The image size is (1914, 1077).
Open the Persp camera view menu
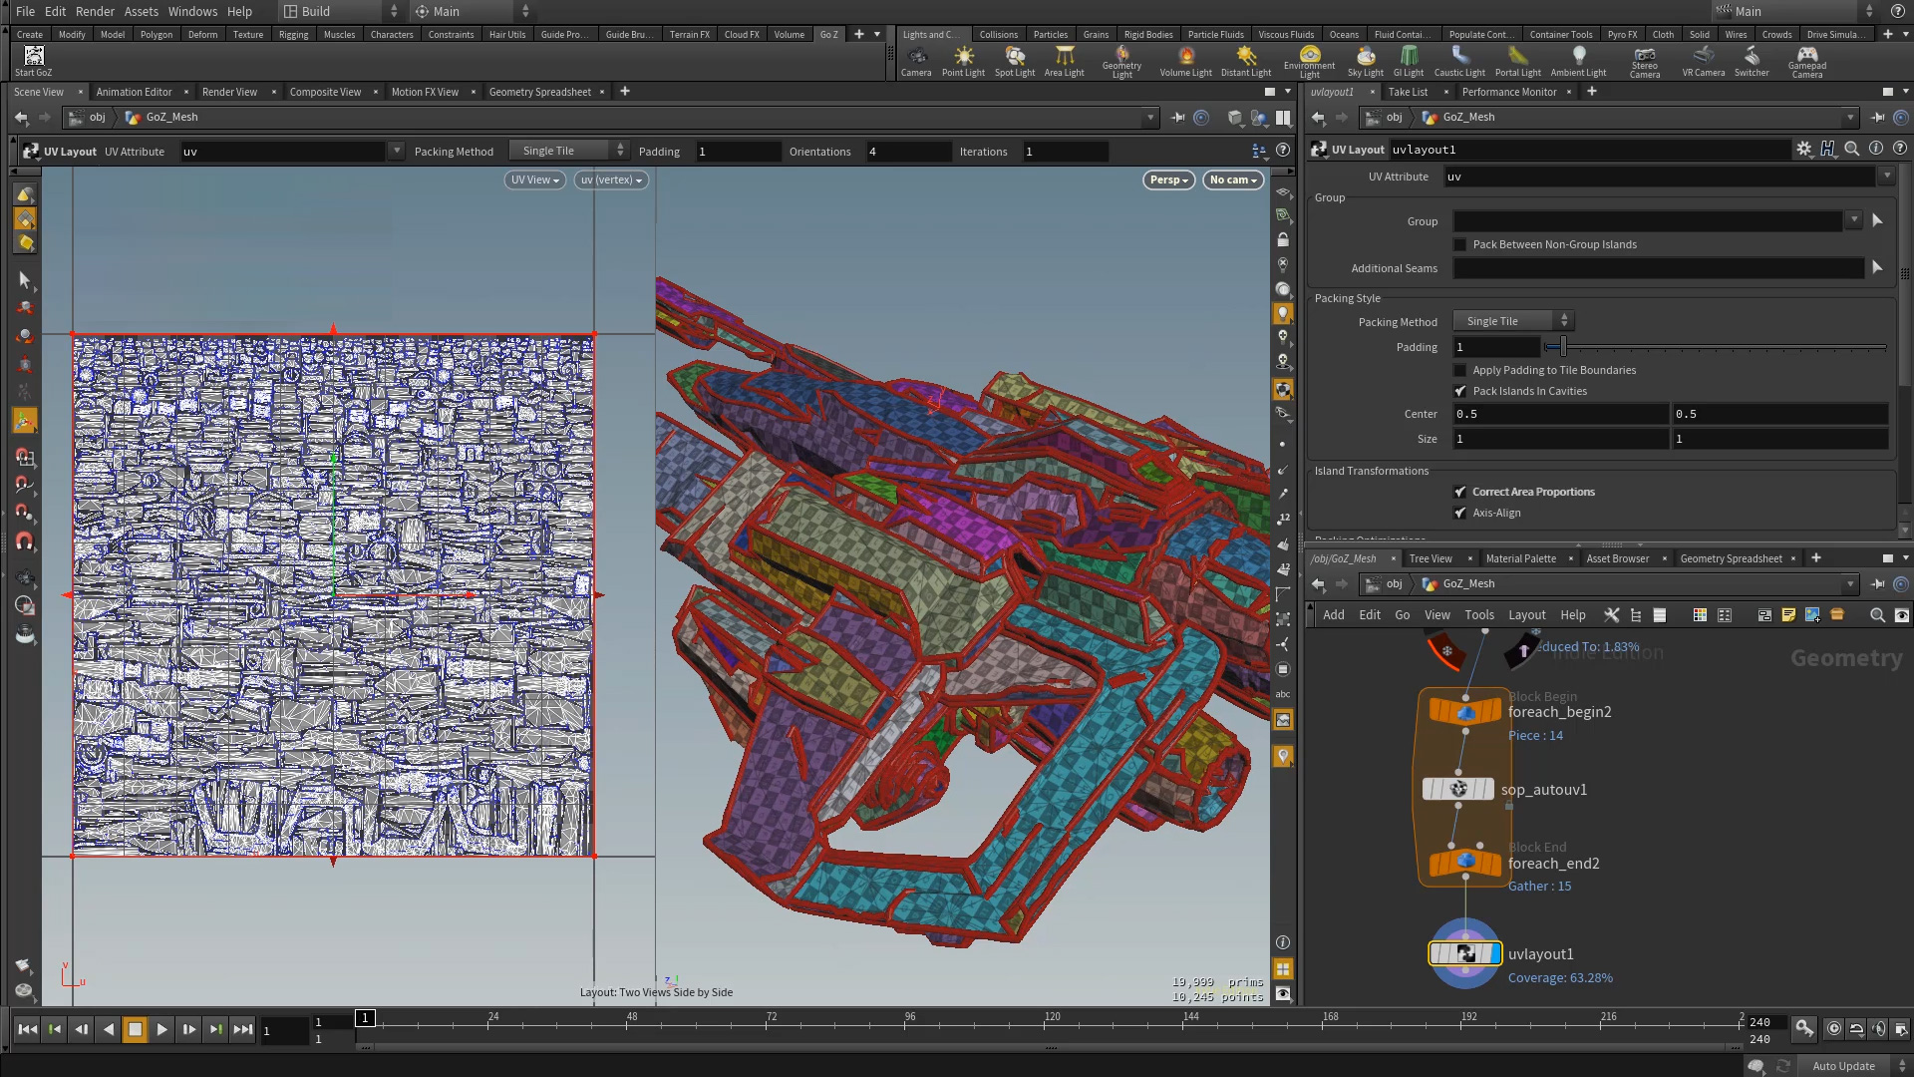pos(1167,179)
